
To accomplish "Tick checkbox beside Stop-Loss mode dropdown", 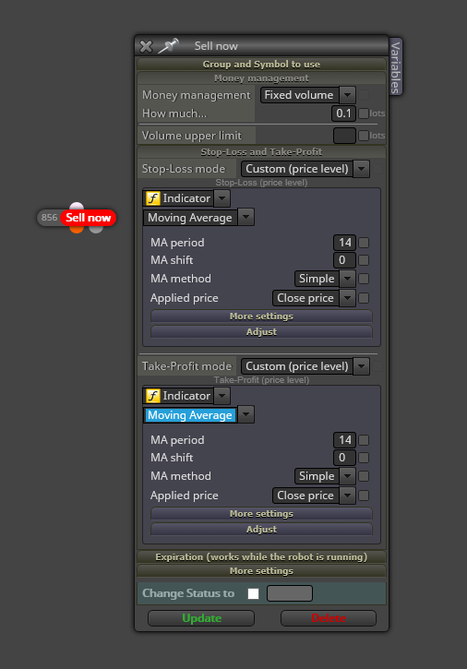I will click(377, 169).
